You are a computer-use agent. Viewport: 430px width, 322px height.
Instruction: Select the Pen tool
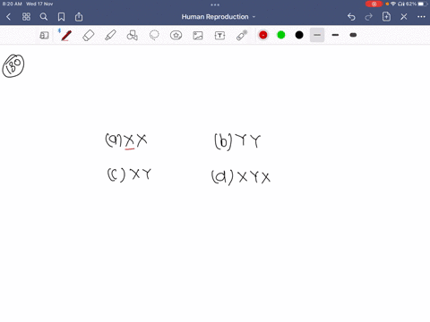(x=66, y=35)
